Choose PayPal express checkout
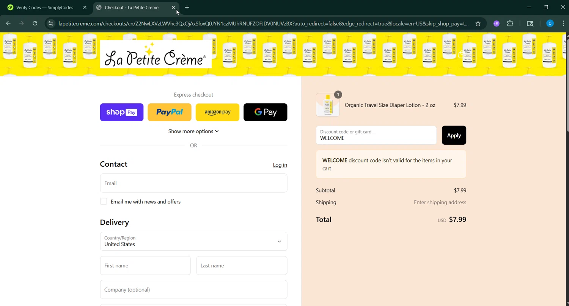This screenshot has width=569, height=306. click(170, 112)
